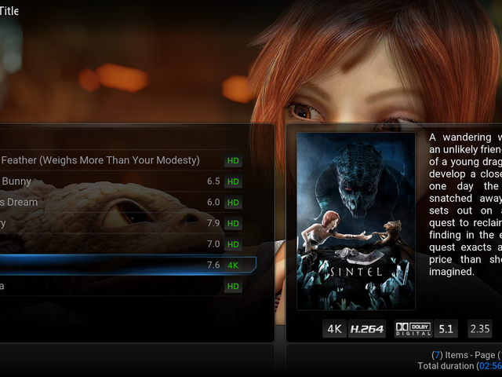Click the HD badge beside the 6.0 rating

click(233, 203)
